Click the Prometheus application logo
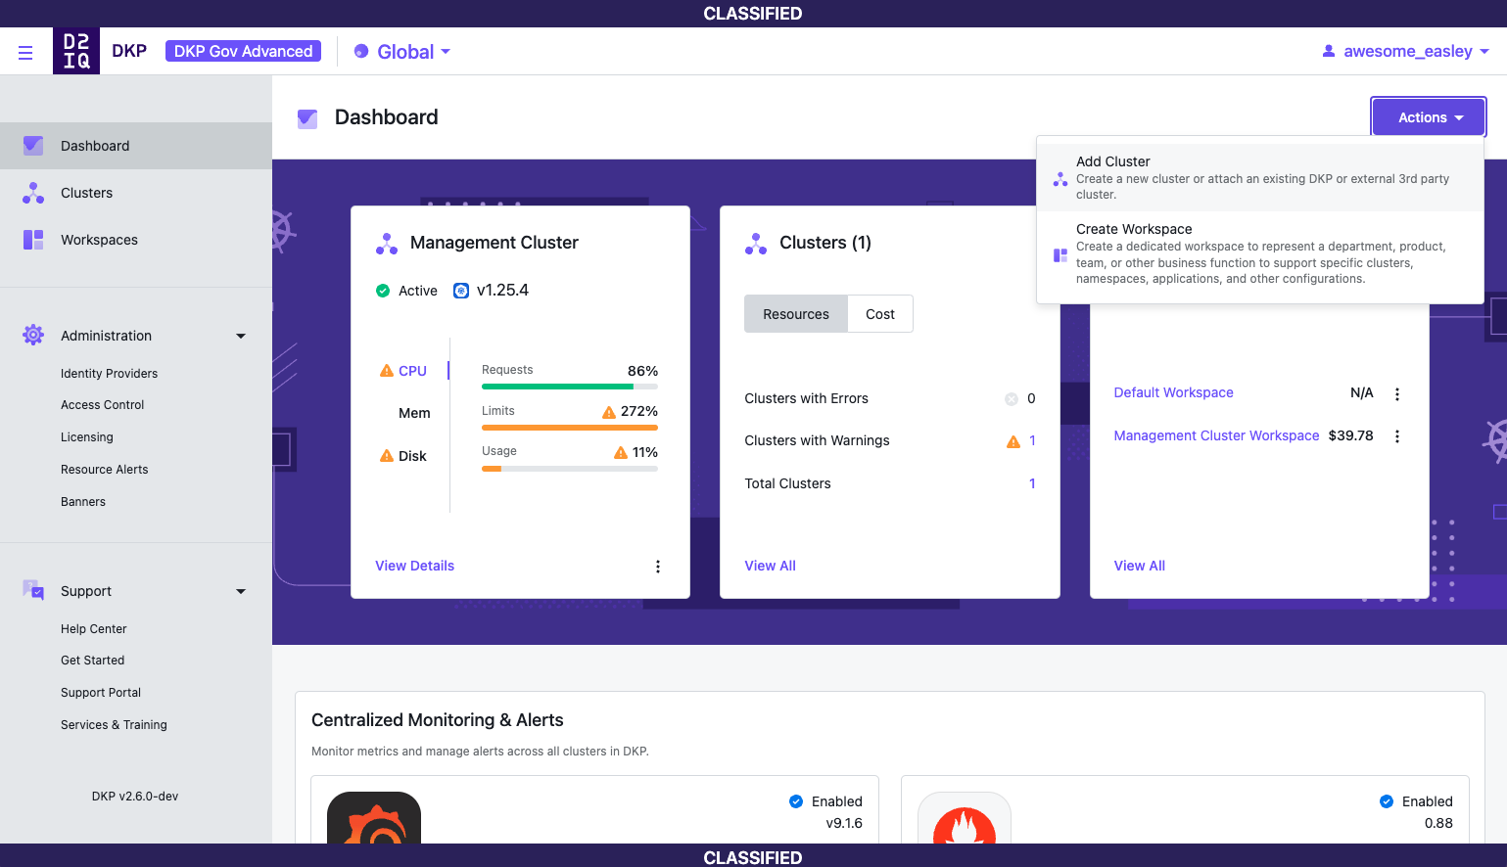The height and width of the screenshot is (867, 1507). tap(965, 818)
